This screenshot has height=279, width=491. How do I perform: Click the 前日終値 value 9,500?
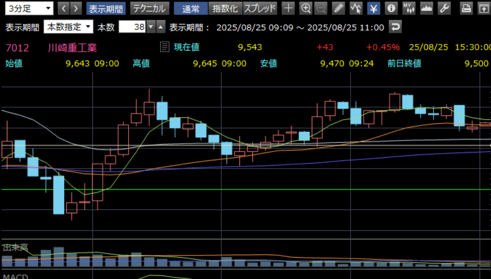[476, 64]
